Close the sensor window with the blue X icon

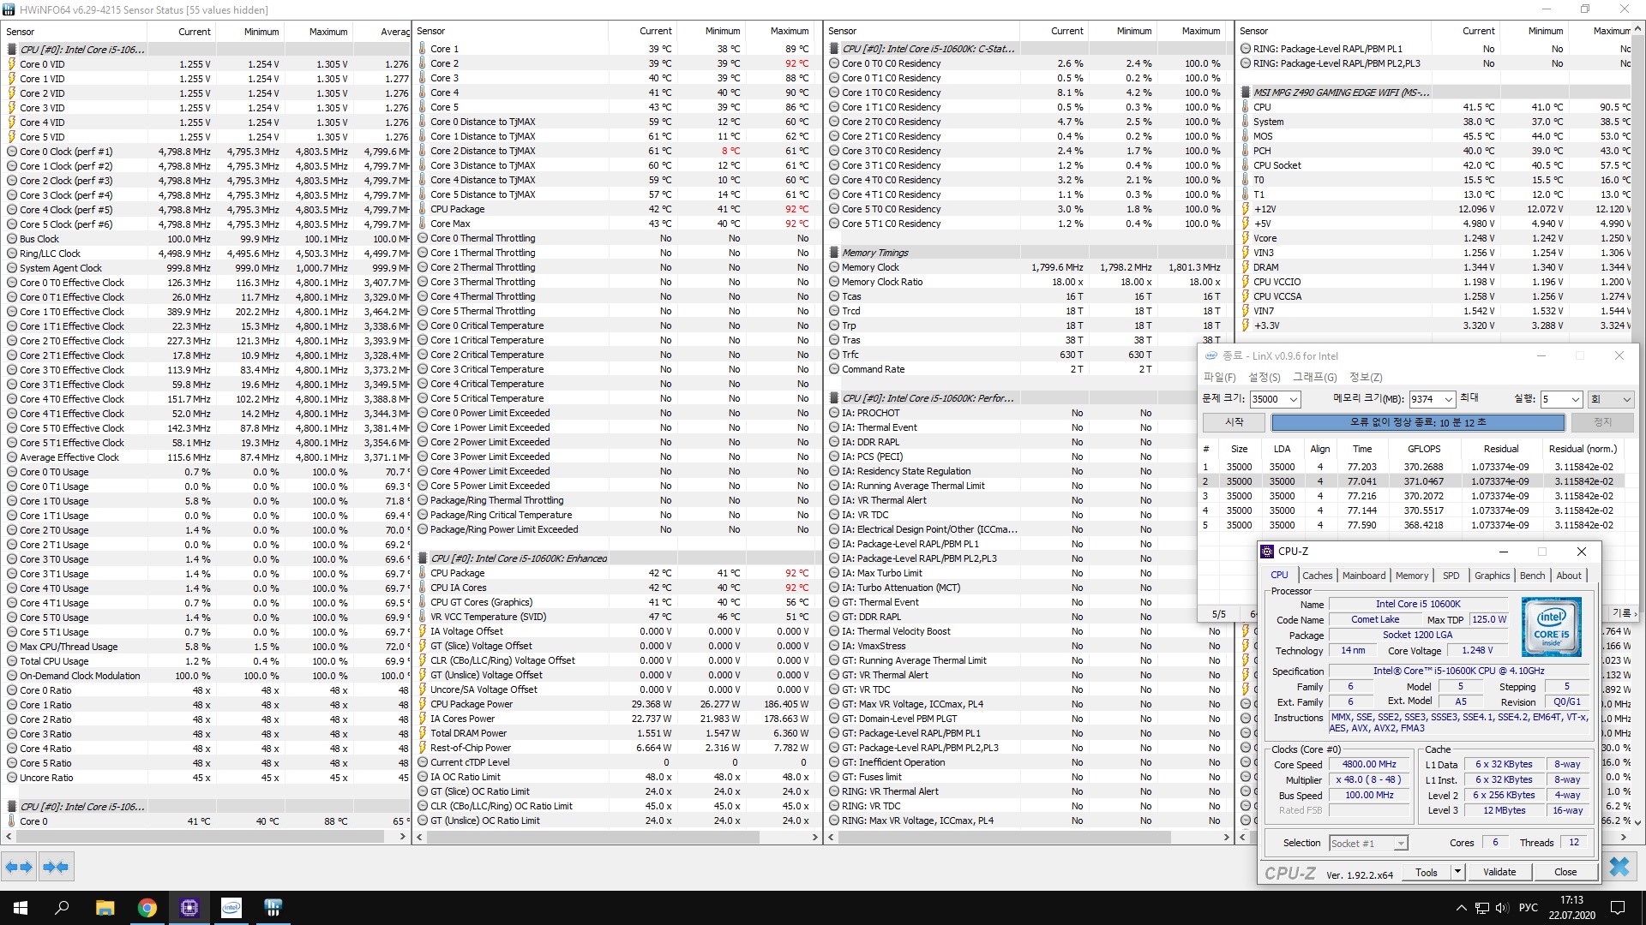pos(1619,867)
